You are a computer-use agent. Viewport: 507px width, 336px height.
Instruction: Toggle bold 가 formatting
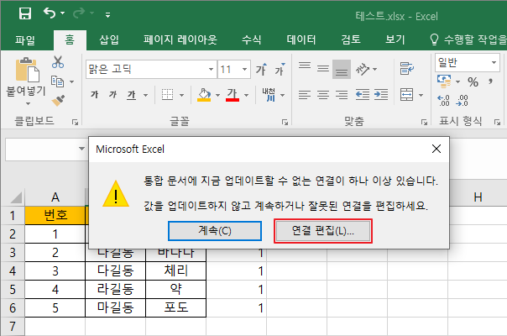pos(94,95)
